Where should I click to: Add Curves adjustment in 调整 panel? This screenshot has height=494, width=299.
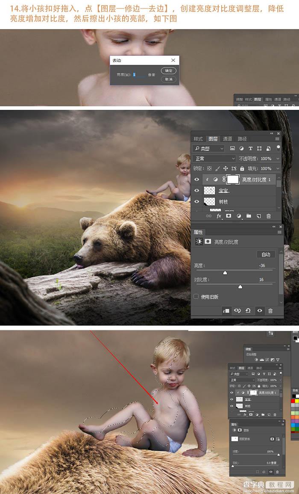tap(267, 360)
